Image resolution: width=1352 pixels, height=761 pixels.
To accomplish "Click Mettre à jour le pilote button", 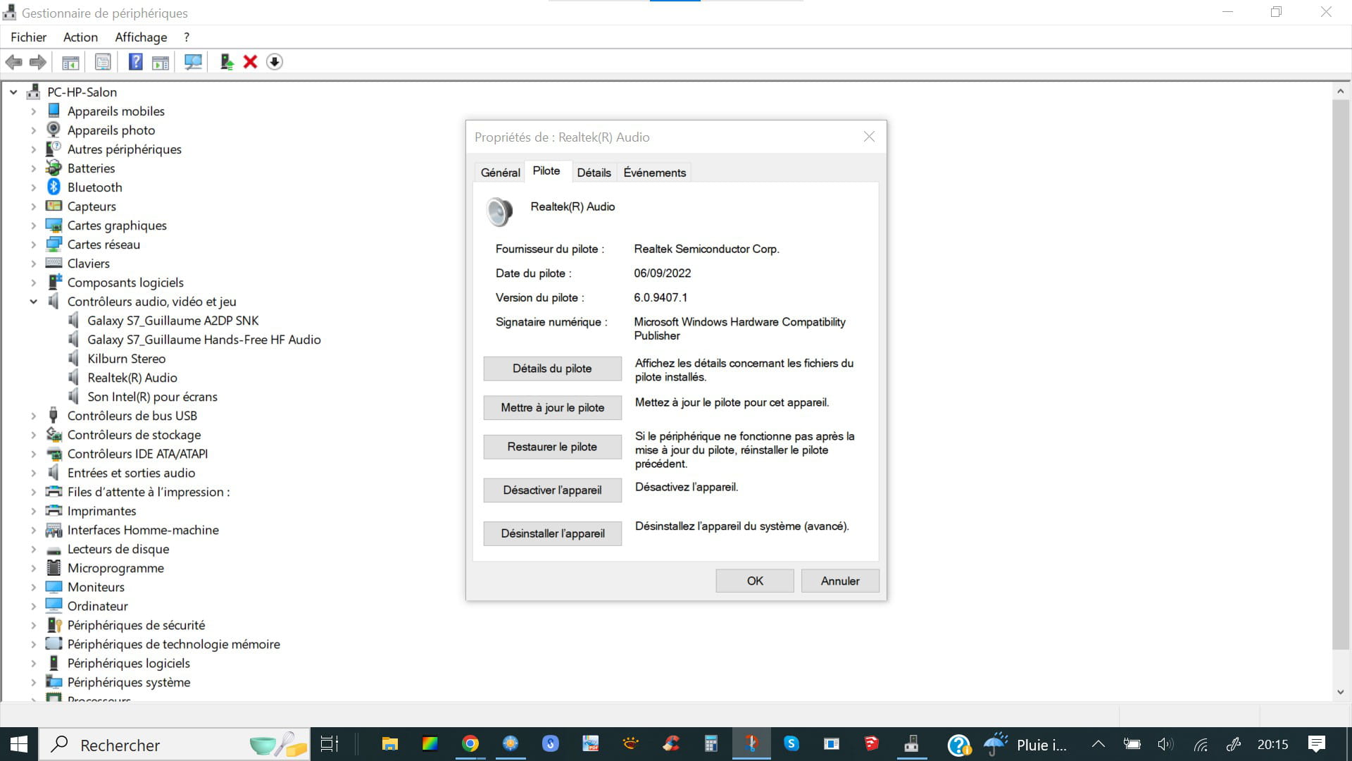I will click(552, 408).
